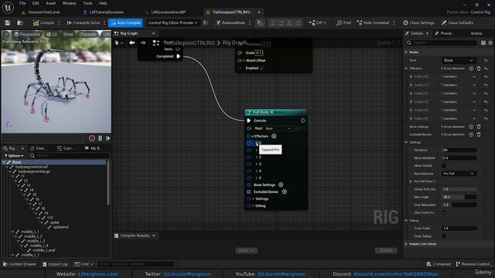The image size is (495, 278).
Task: Click the Completed output pin
Action: 179,56
